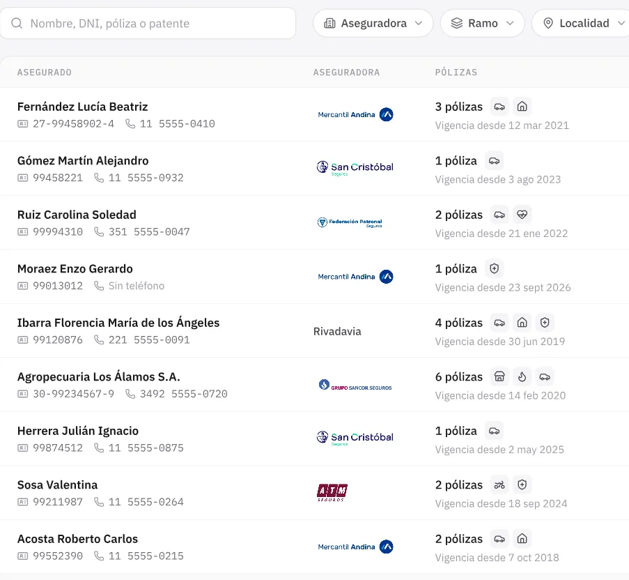Click the shield policy icon for Sosa Valentina

(x=522, y=485)
